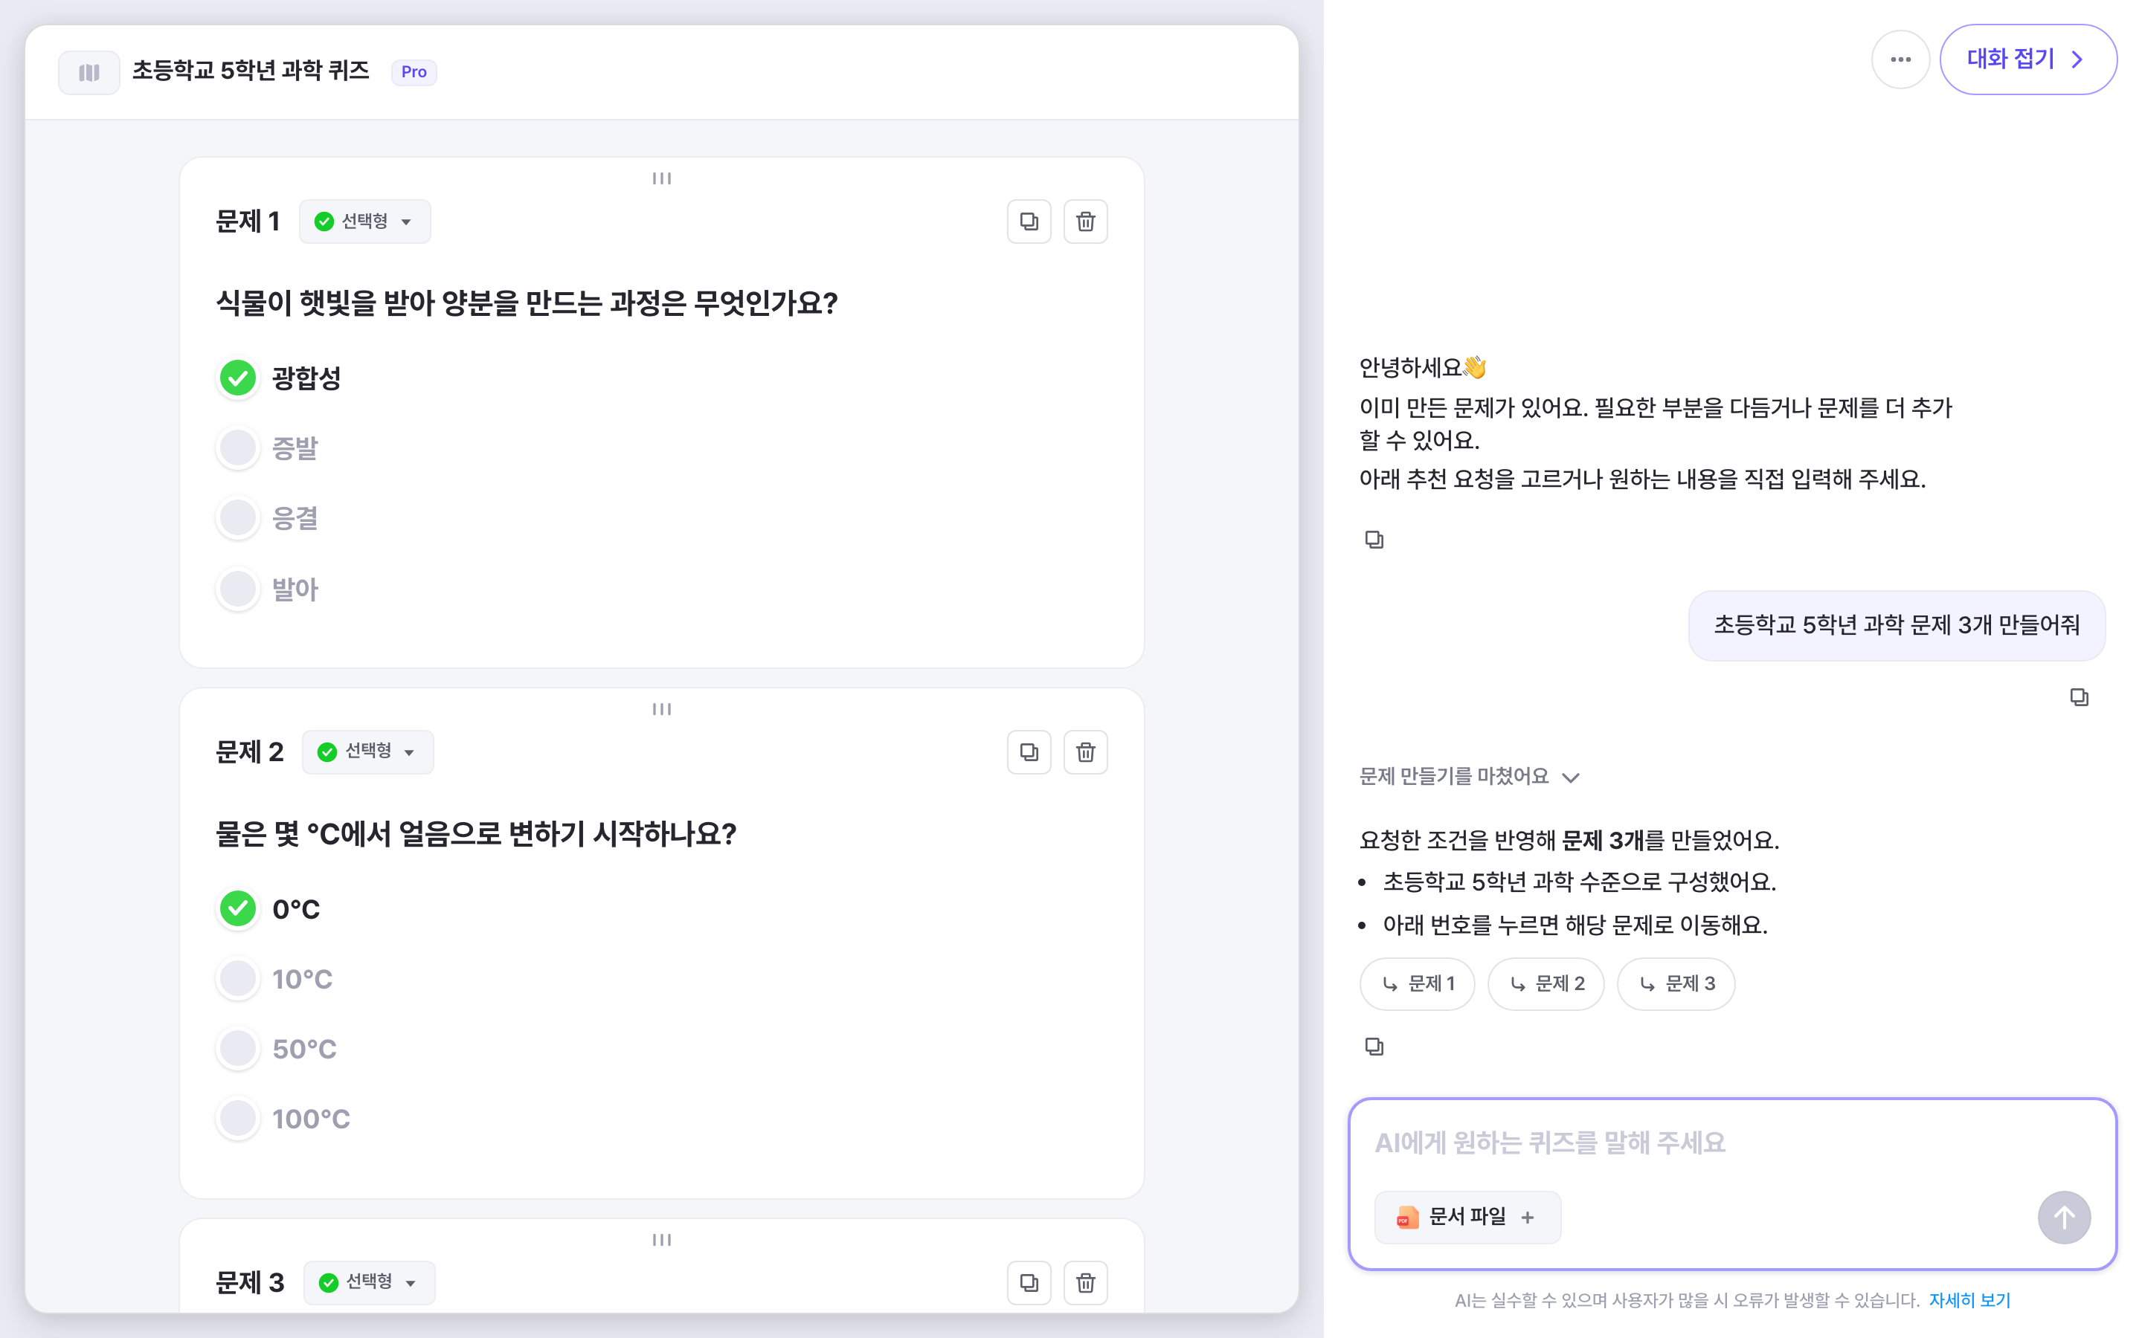Select the answer 10°C
This screenshot has width=2142, height=1338.
pyautogui.click(x=238, y=979)
